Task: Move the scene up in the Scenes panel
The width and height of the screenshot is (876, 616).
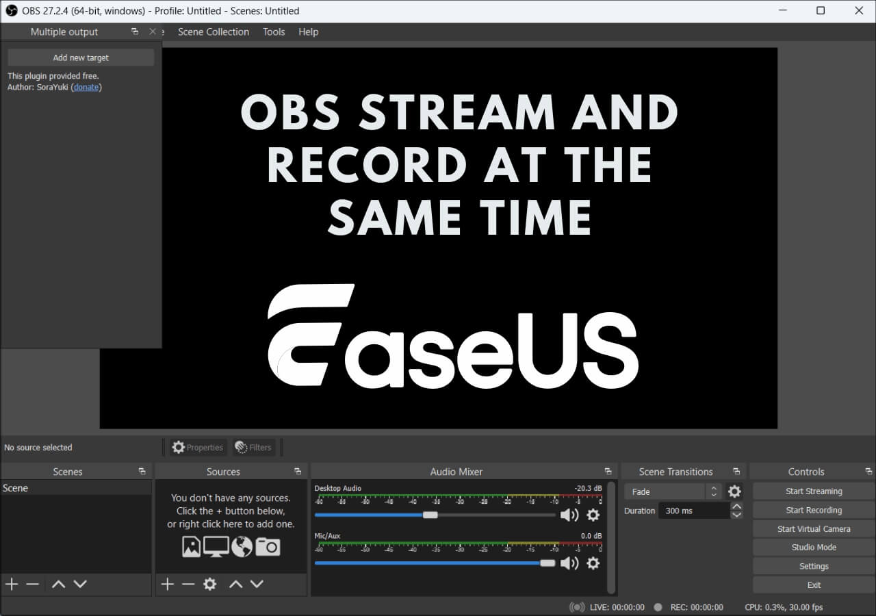Action: [59, 584]
